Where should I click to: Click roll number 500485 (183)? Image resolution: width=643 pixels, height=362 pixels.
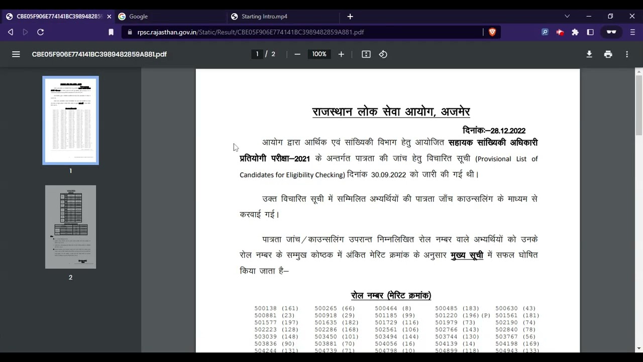pos(457,309)
